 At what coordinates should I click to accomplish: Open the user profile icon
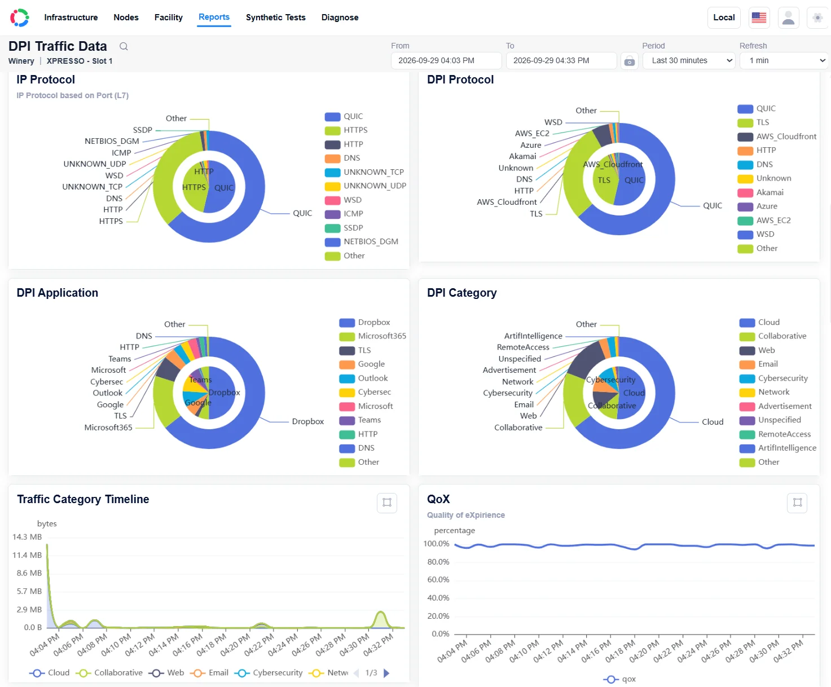click(x=789, y=17)
